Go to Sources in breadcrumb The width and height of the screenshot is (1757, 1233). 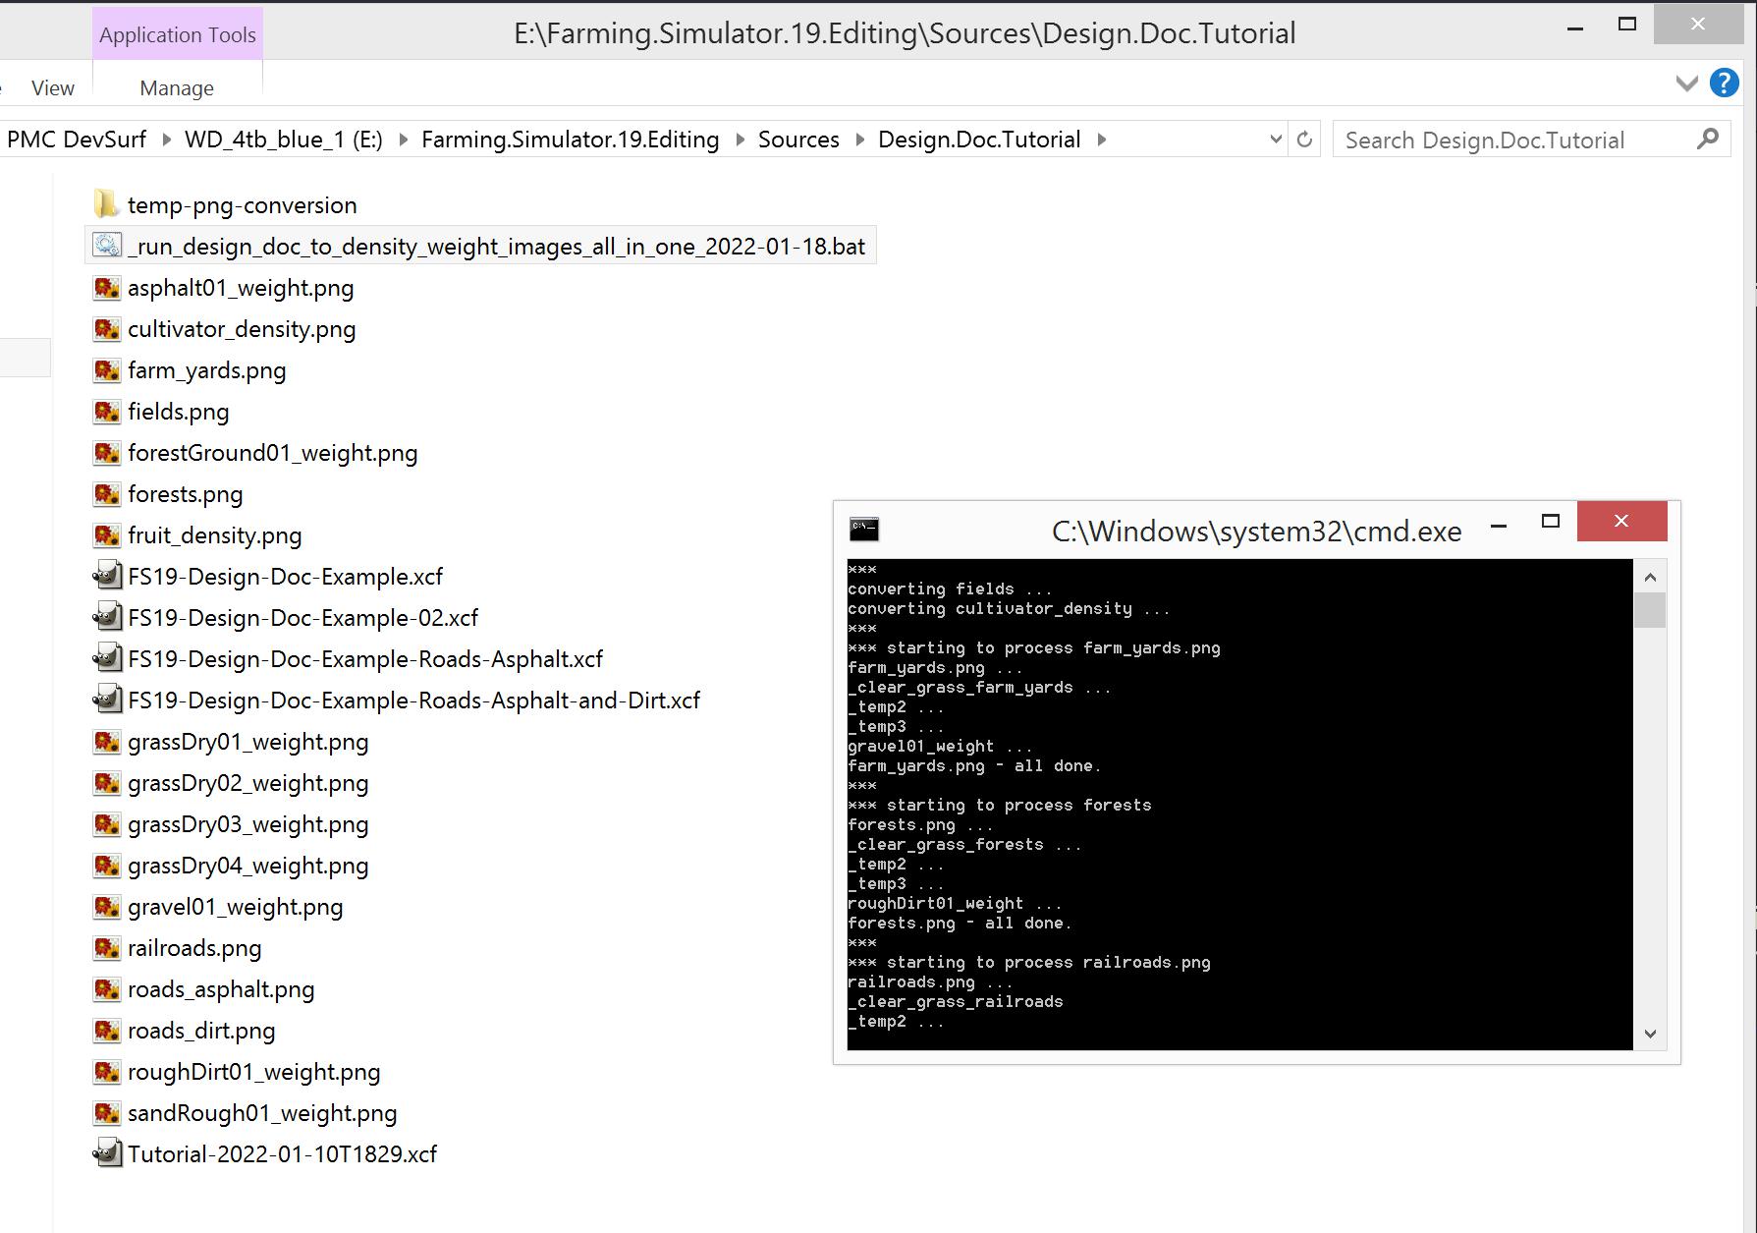click(798, 140)
